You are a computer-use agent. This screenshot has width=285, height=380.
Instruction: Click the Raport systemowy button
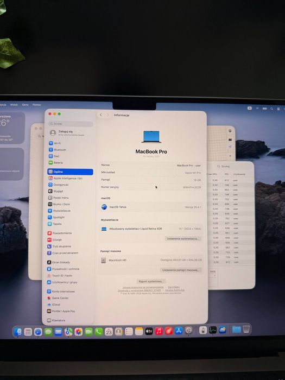[x=151, y=281]
